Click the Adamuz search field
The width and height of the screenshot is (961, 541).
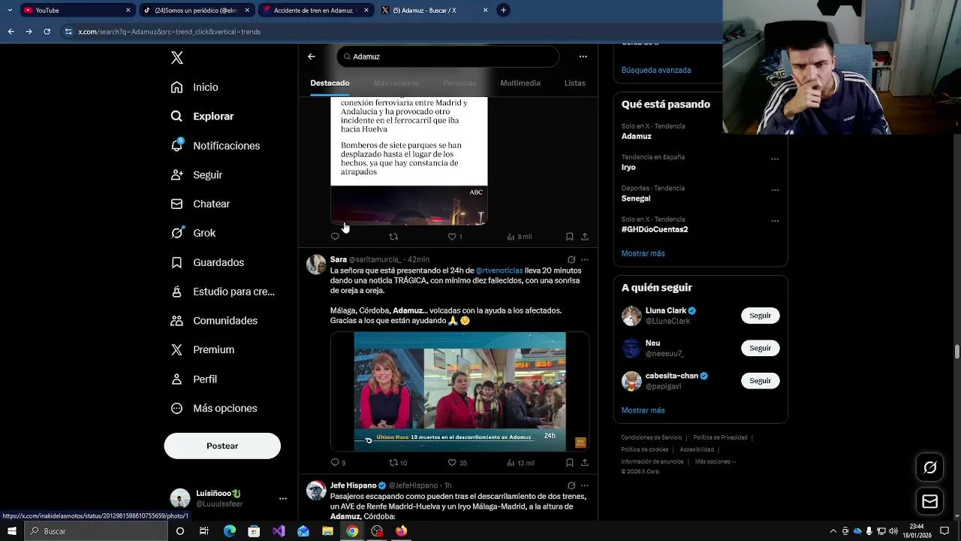click(x=448, y=56)
